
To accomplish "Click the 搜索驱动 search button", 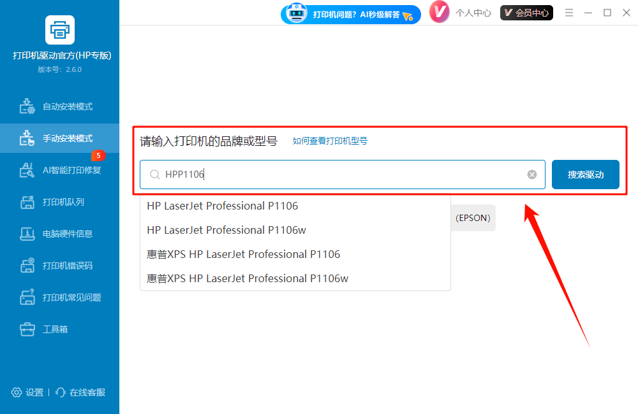I will tap(585, 174).
